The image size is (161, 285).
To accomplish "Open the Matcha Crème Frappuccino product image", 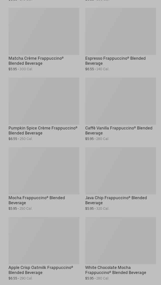I will pyautogui.click(x=44, y=31).
